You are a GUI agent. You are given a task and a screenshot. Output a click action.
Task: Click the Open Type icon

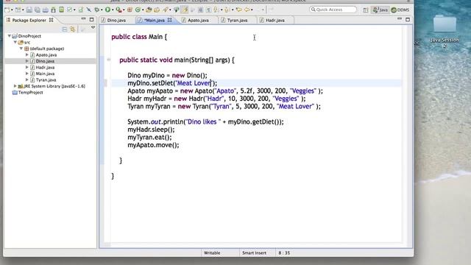[149, 10]
